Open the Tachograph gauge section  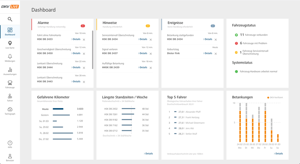[x=10, y=111]
